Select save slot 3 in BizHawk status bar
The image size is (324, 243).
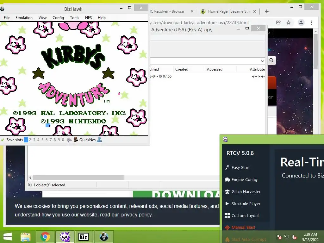[34, 140]
